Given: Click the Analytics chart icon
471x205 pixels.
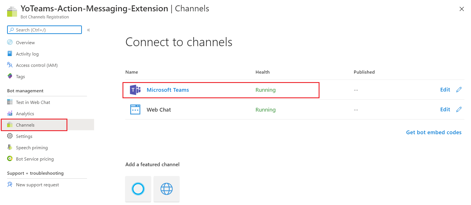Looking at the screenshot, I should [x=10, y=114].
